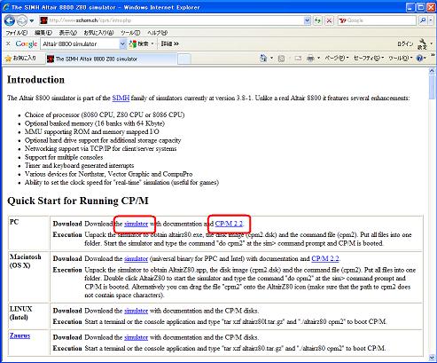
Task: Click the blue Help question mark icon
Action: [x=419, y=59]
